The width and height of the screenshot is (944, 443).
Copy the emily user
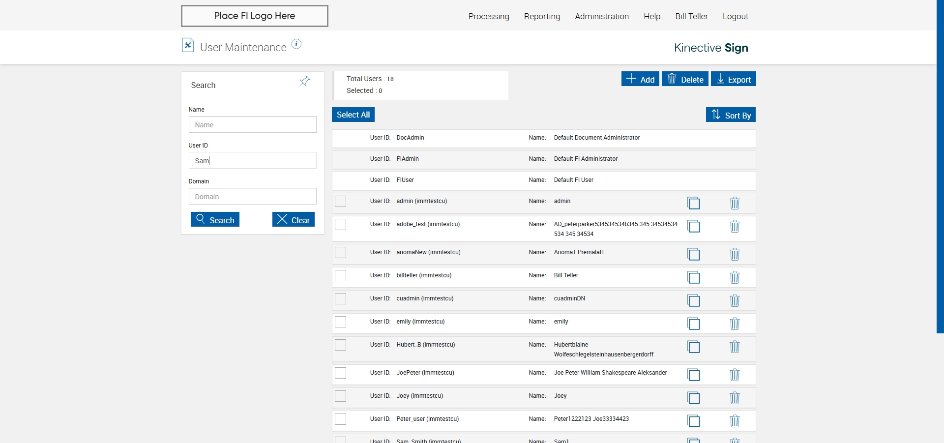coord(694,324)
